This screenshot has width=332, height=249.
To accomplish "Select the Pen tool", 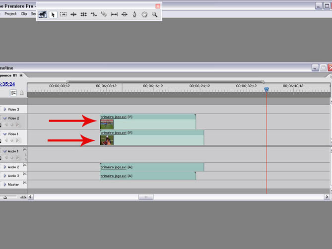I will pyautogui.click(x=134, y=15).
